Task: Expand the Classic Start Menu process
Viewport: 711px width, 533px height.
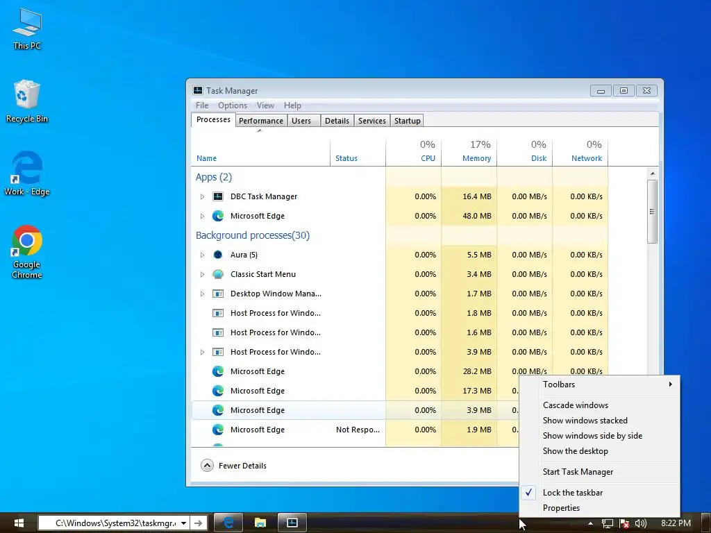Action: [202, 275]
